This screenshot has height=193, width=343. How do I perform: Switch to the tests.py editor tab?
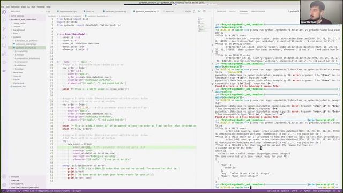88,11
